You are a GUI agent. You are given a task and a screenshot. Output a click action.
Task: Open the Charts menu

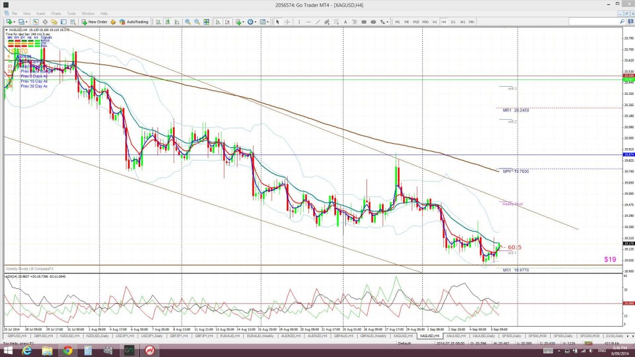[x=55, y=12]
